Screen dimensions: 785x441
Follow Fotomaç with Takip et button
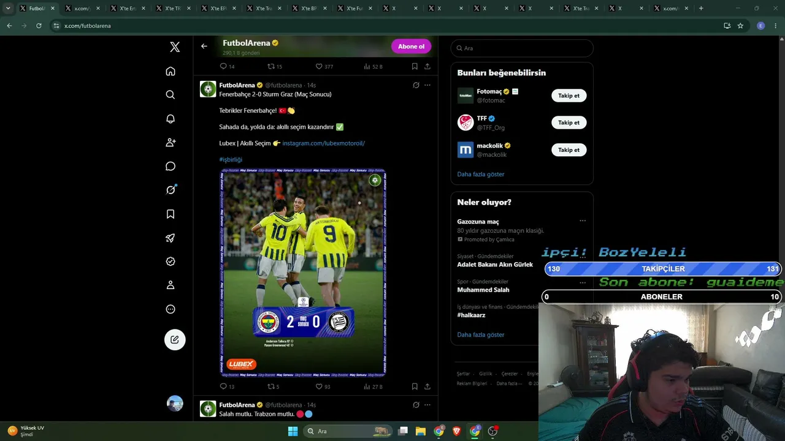[569, 96]
